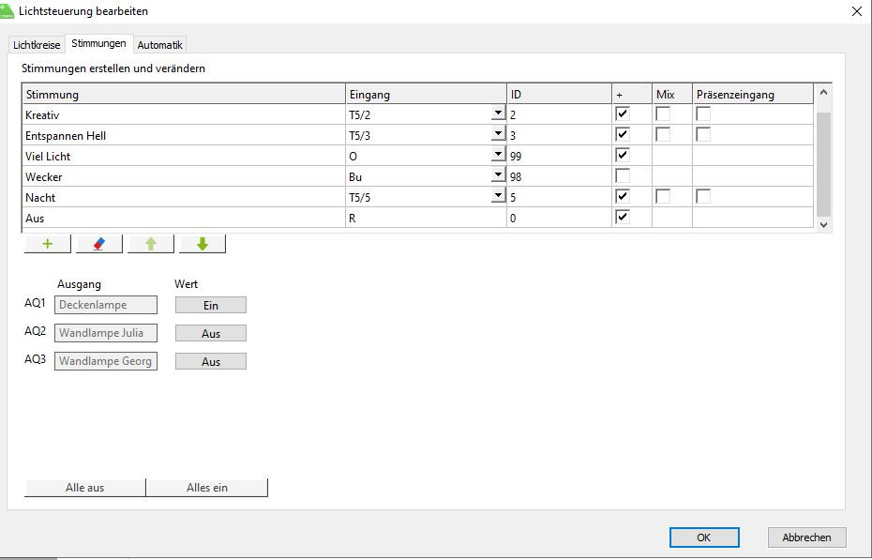Open the Eingang dropdown for Kreativ
The height and width of the screenshot is (560, 872).
click(x=497, y=114)
